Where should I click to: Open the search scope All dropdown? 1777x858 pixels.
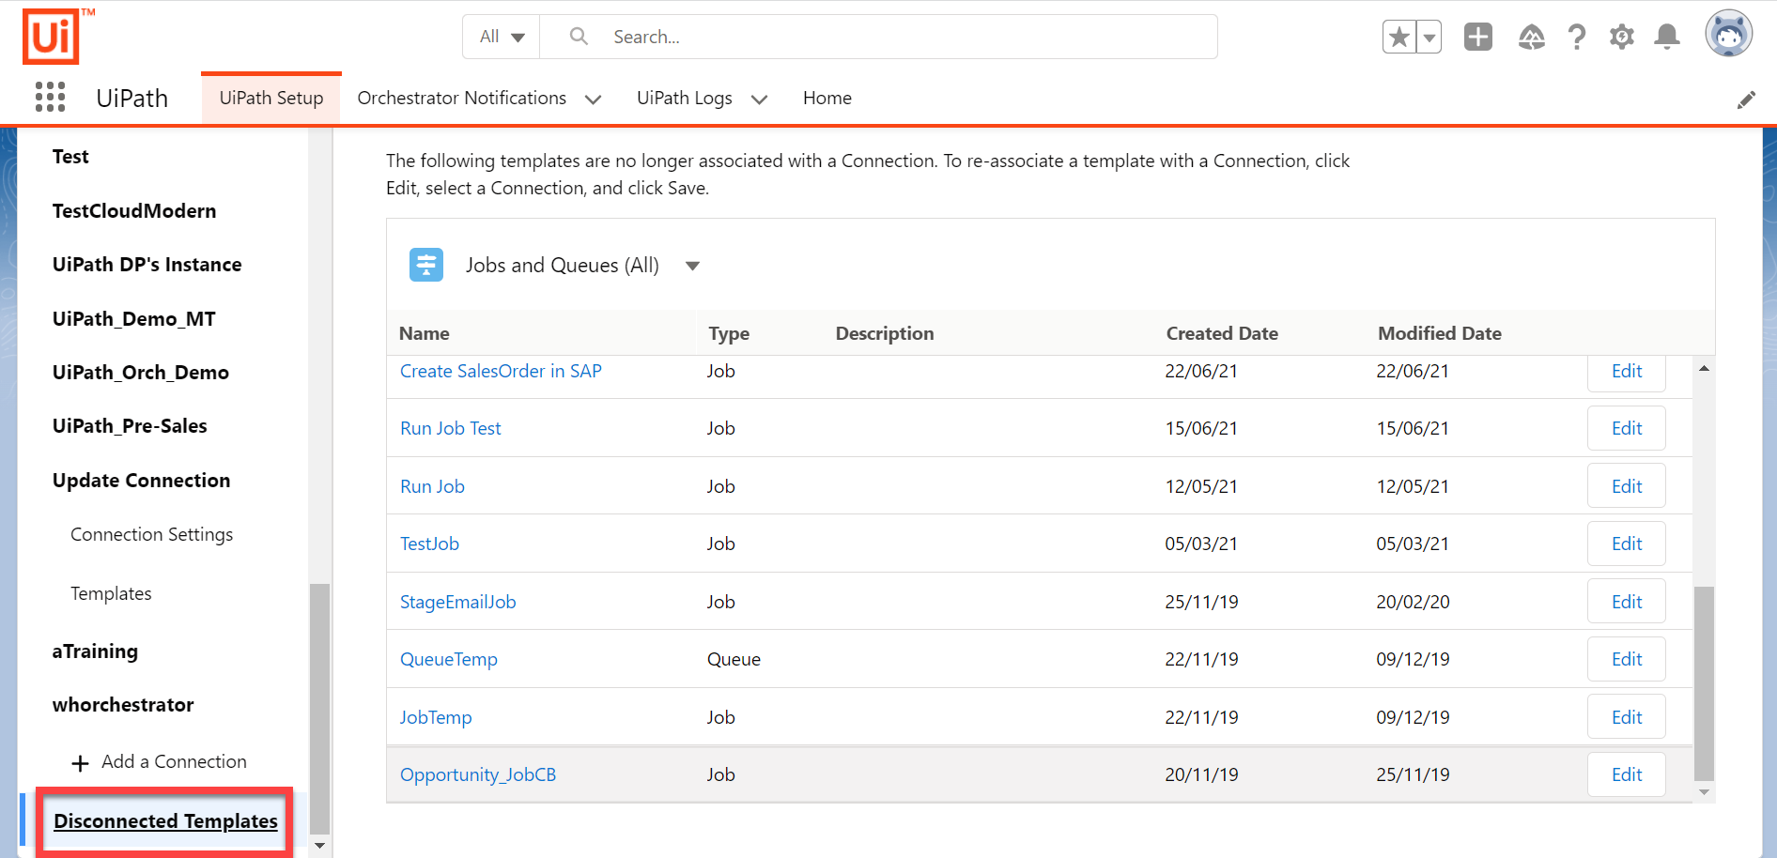coord(502,38)
